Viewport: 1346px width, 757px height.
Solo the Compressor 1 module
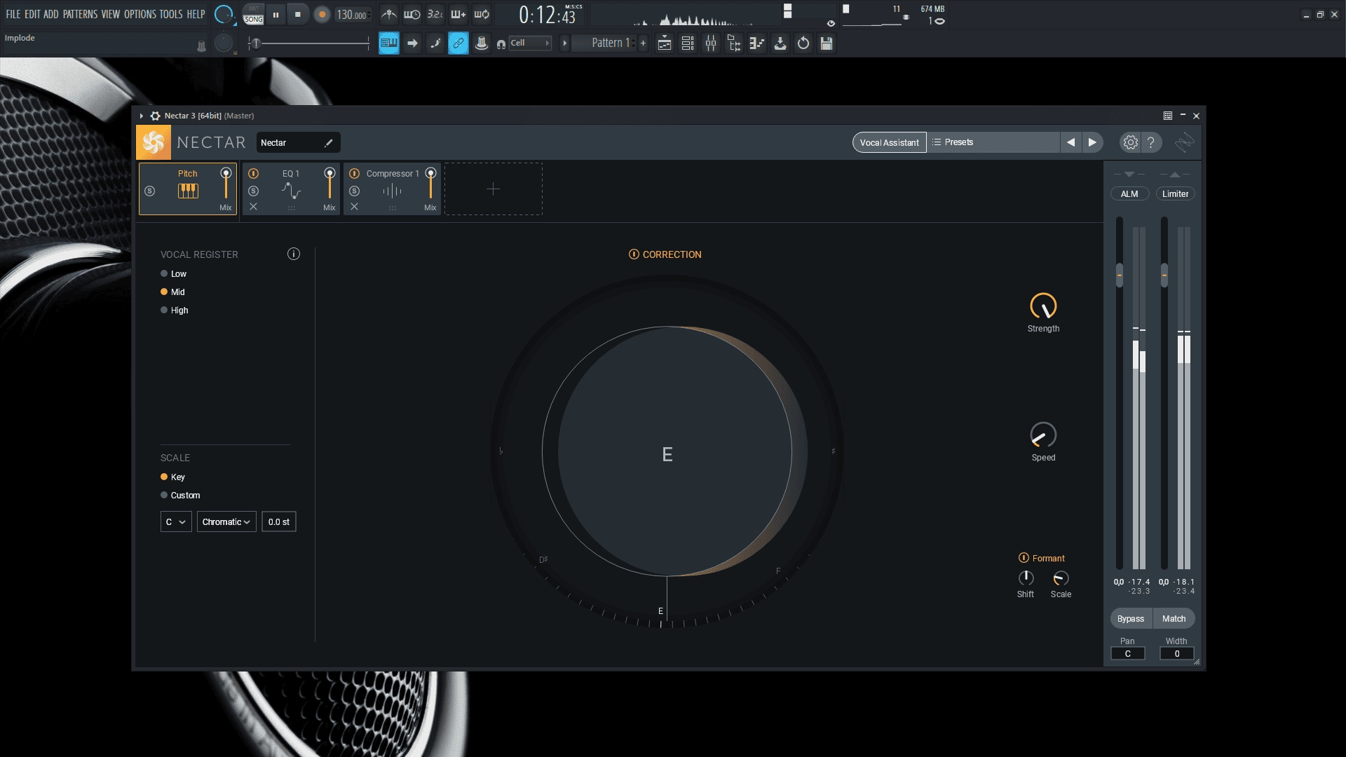tap(355, 191)
